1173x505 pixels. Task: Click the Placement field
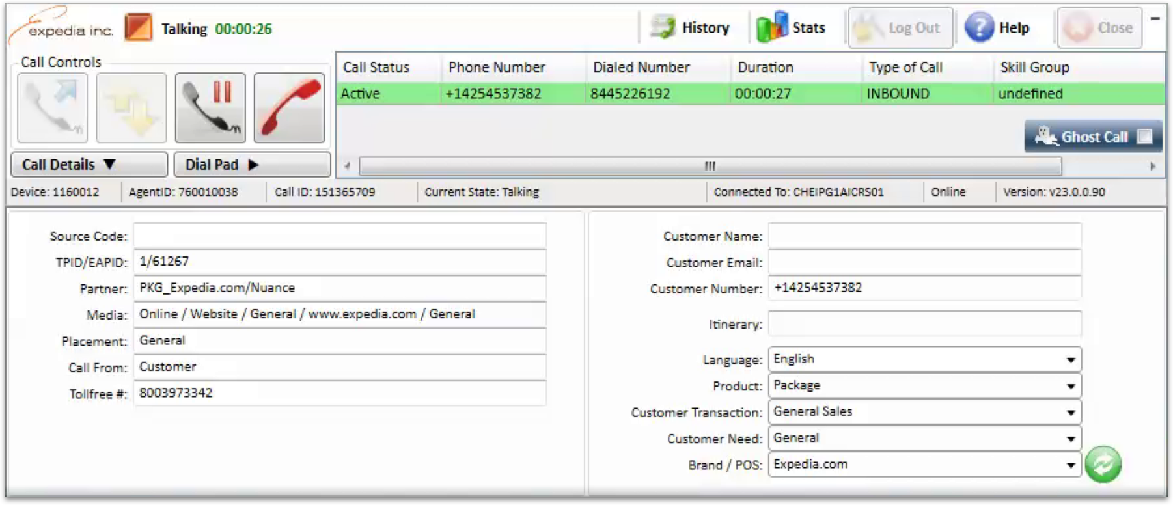coord(340,341)
